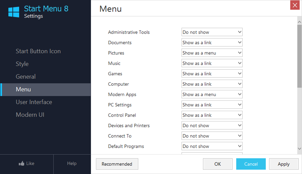The image size is (302, 174).
Task: Open the Administrative Tools dropdown
Action: tap(212, 32)
